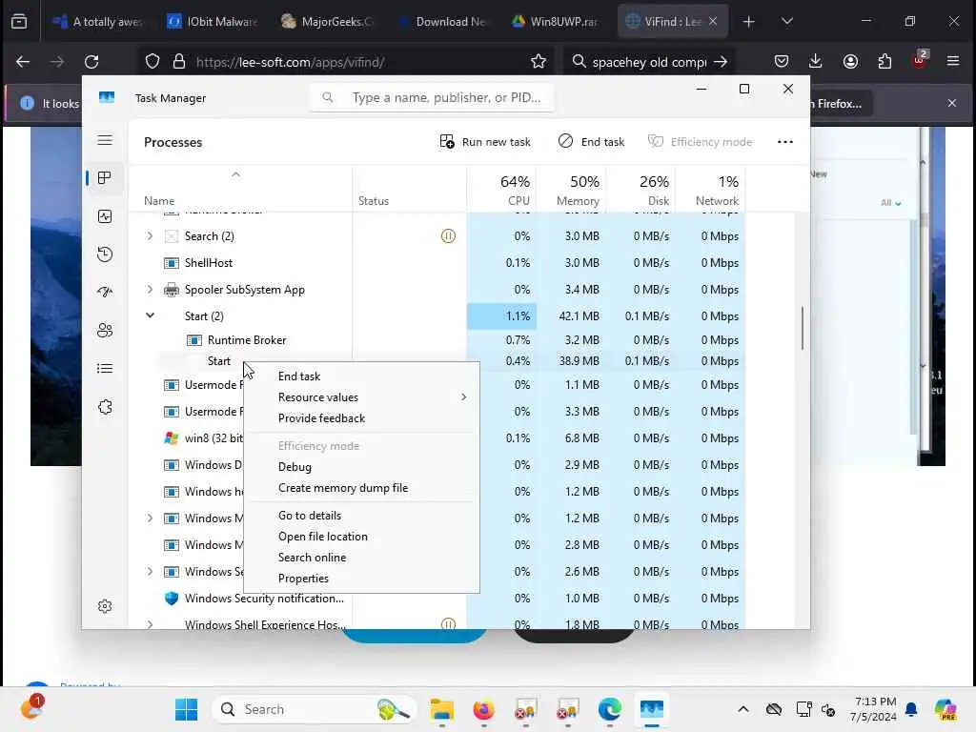Open new Firefox tab
Screen dimensions: 976x732
click(749, 22)
